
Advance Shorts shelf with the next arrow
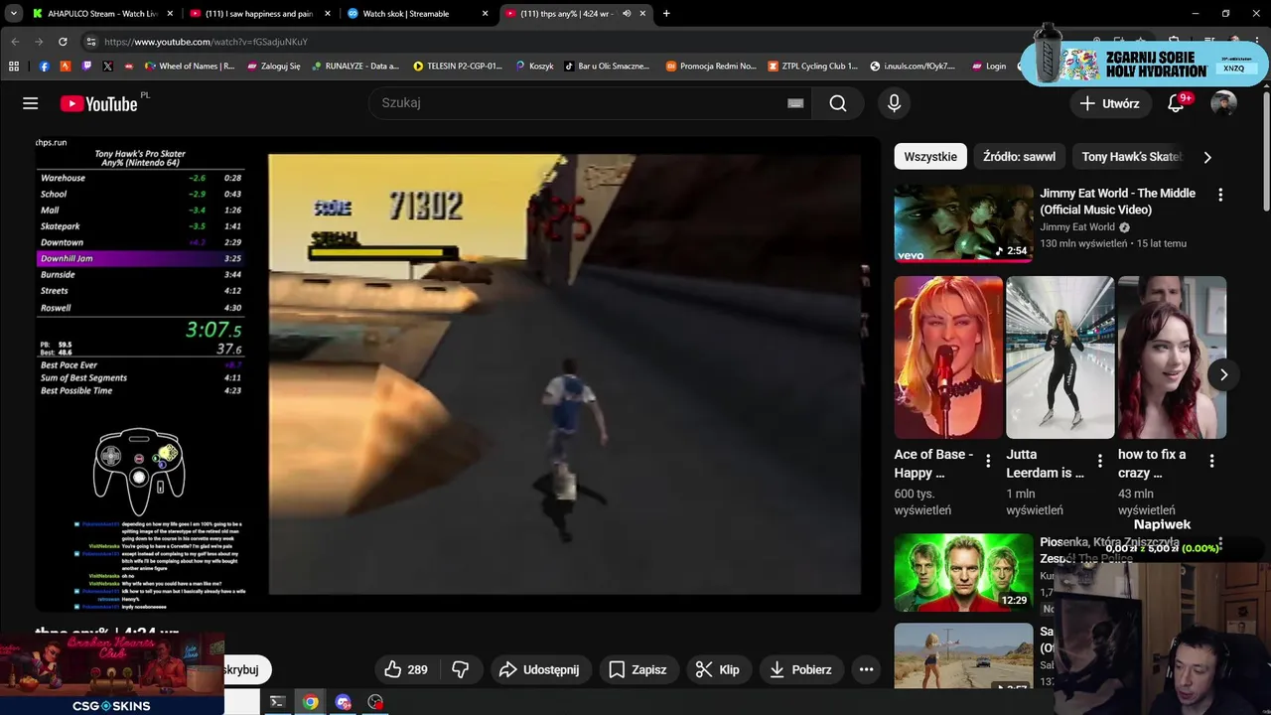(1223, 374)
